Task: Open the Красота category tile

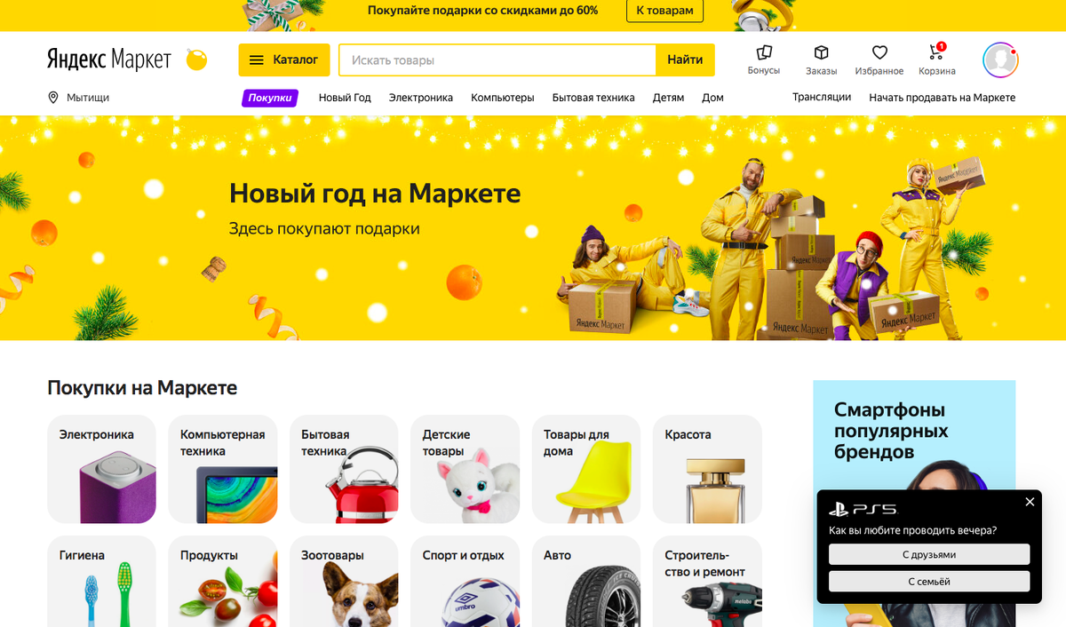Action: [707, 469]
